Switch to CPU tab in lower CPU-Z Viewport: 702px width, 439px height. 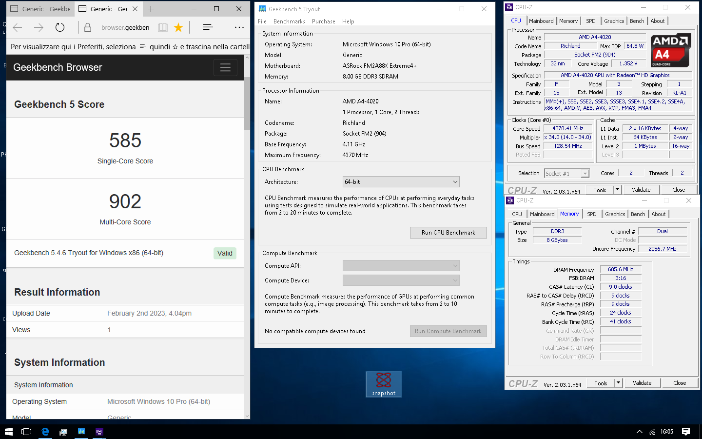pyautogui.click(x=517, y=214)
